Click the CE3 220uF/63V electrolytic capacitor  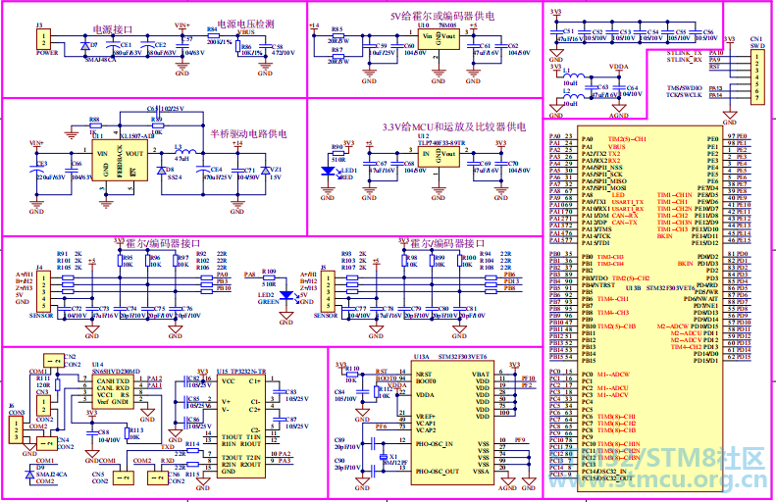36,171
